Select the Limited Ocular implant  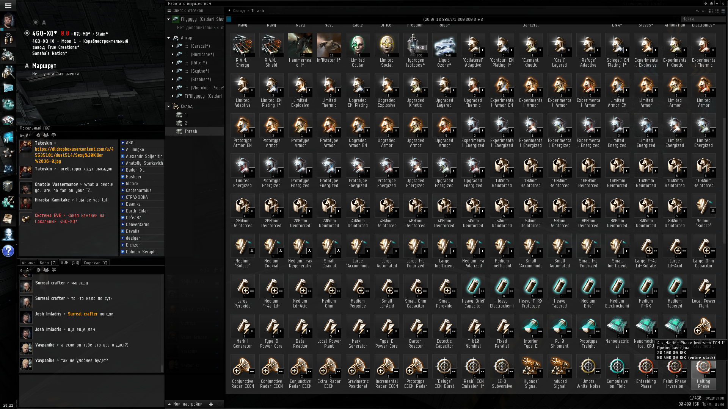pyautogui.click(x=358, y=50)
